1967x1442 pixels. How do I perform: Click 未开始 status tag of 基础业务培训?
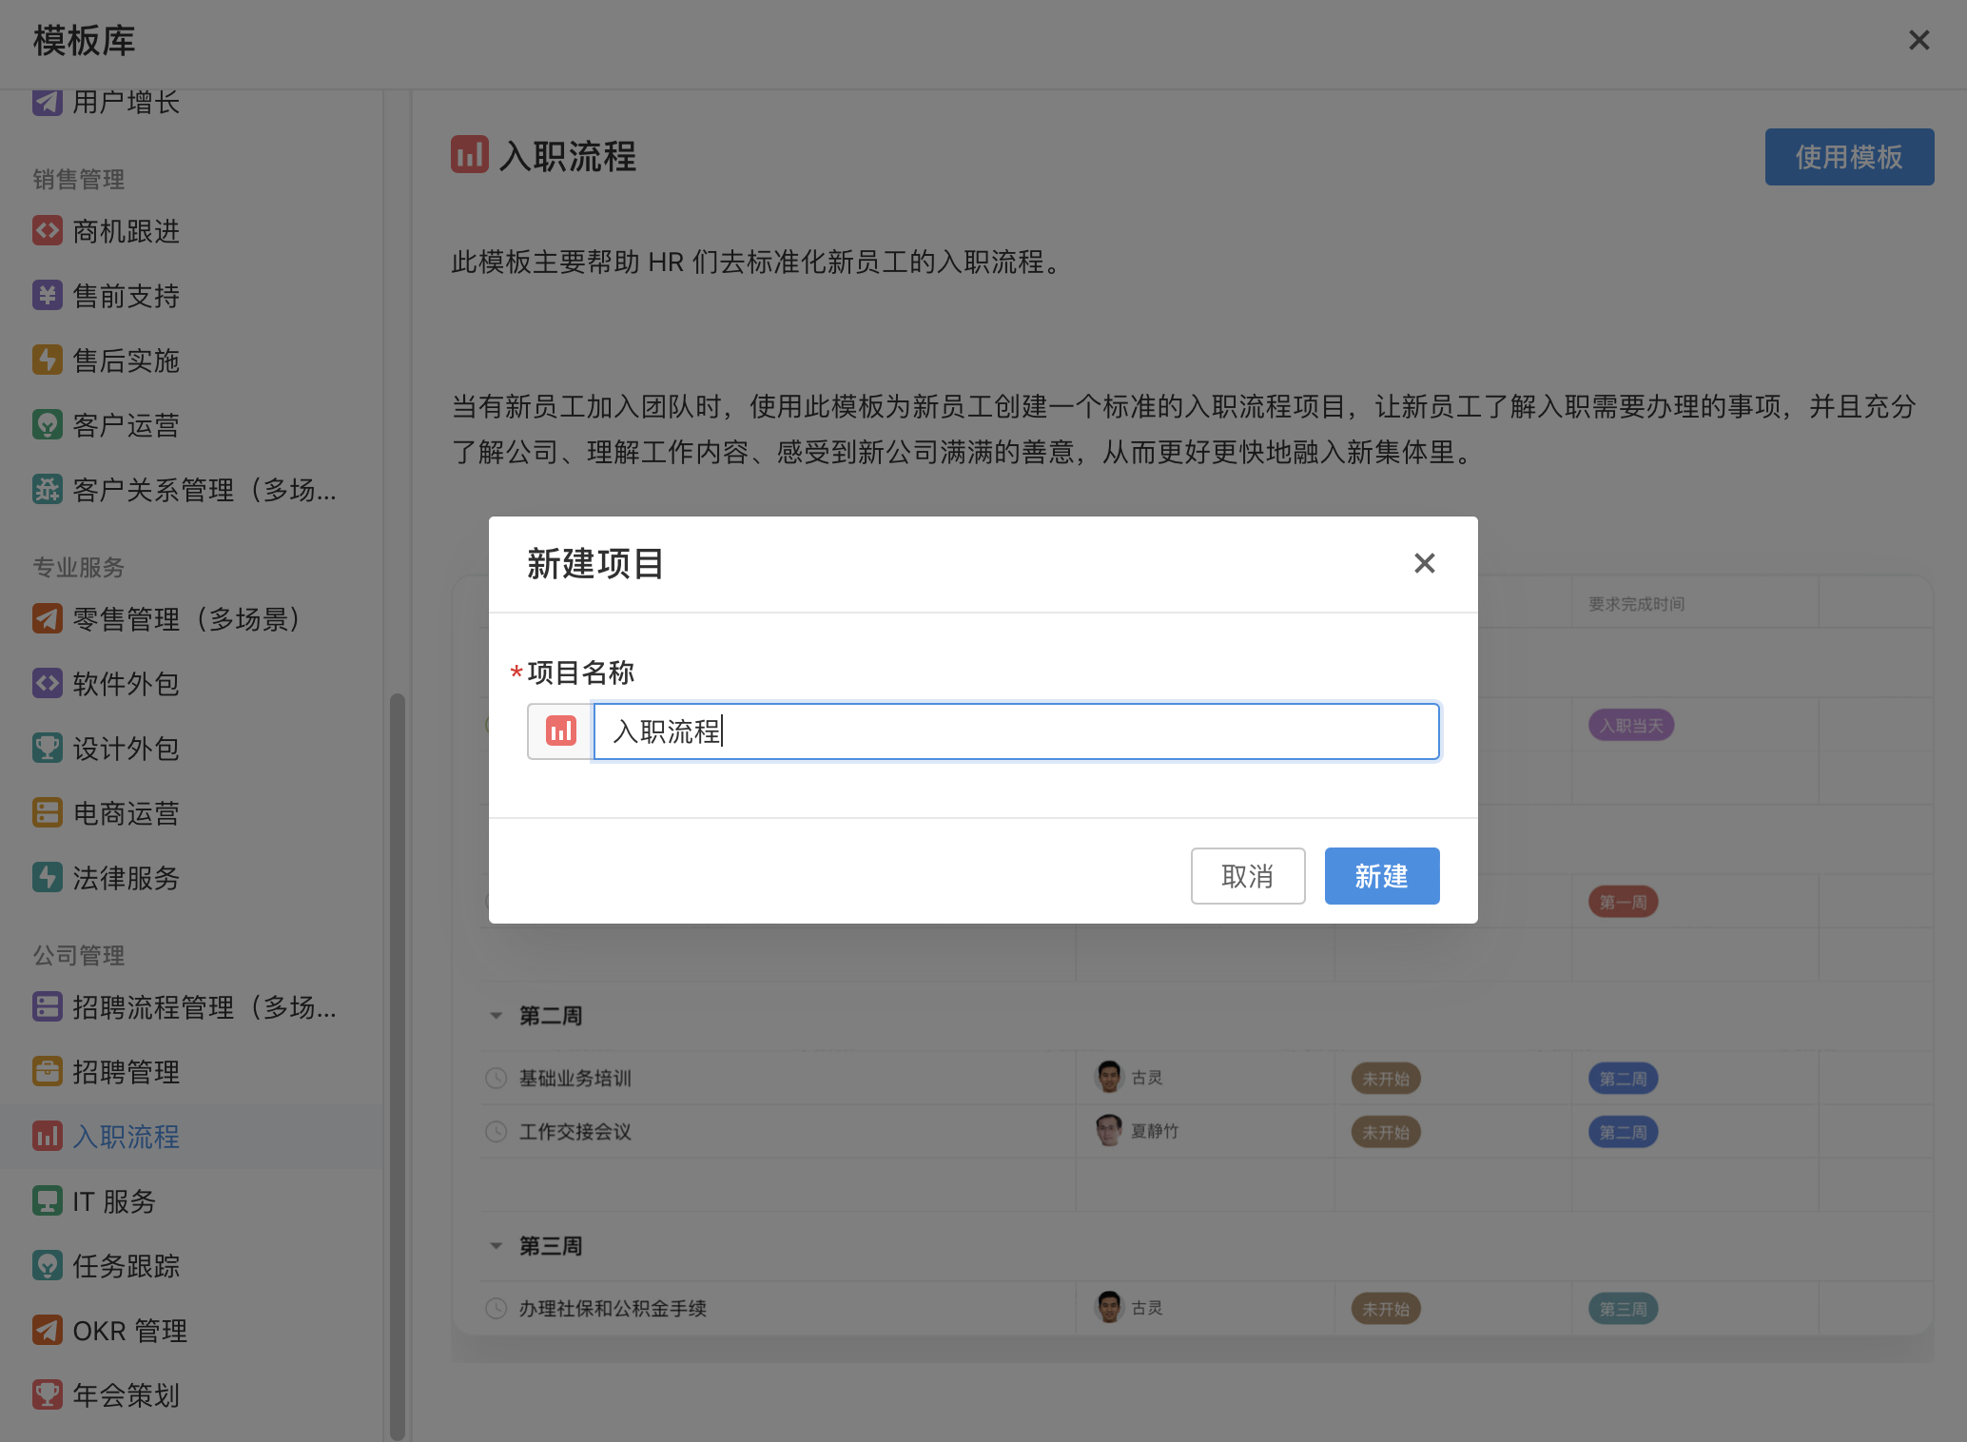1385,1079
